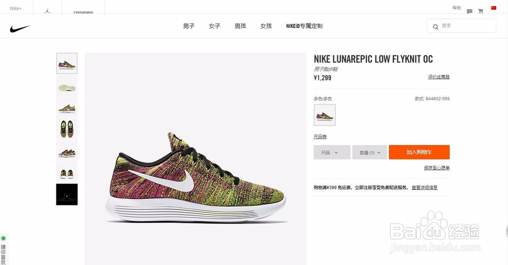Viewport: 508px width, 265px height.
Task: Click the China flag region icon
Action: point(494,8)
